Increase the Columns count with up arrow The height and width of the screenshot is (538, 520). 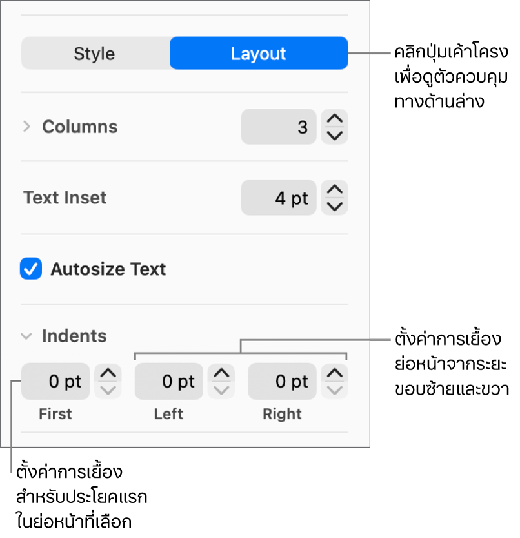[x=334, y=119]
